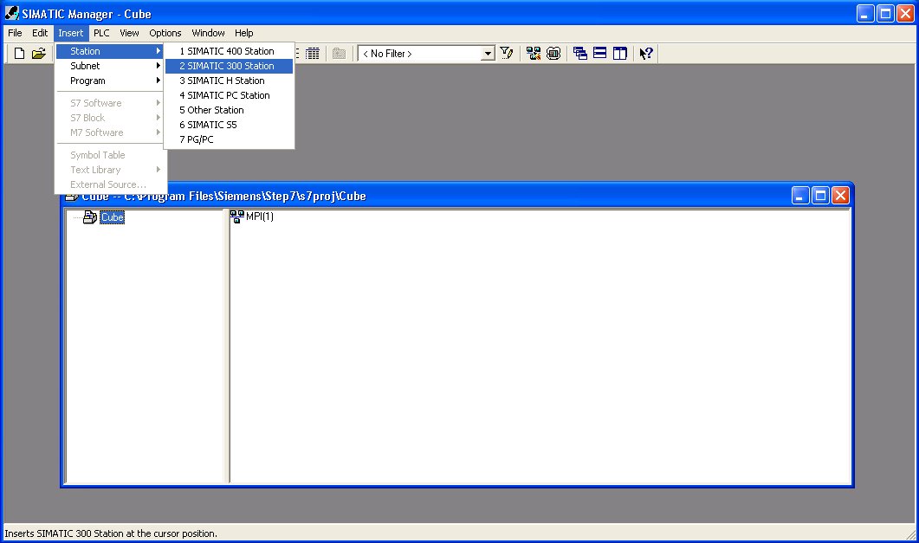Screen dimensions: 919x543
Task: Open the Options menu
Action: pyautogui.click(x=165, y=33)
